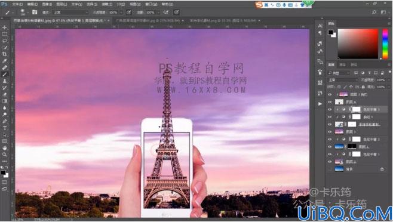Select the Lasso tool
The image size is (393, 222).
pyautogui.click(x=5, y=41)
